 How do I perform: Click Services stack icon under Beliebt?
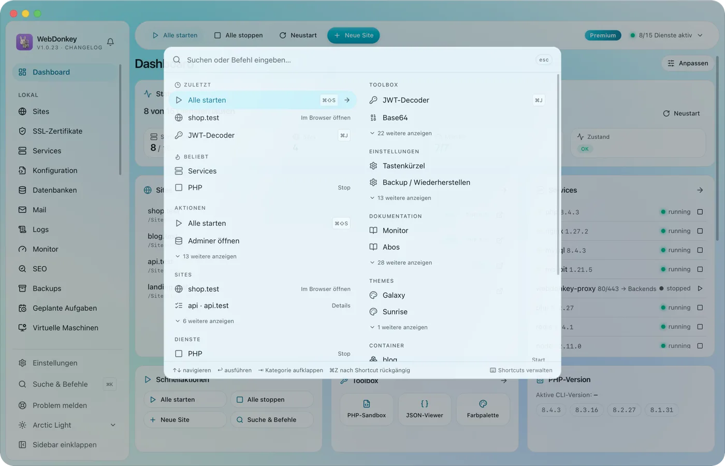coord(179,171)
